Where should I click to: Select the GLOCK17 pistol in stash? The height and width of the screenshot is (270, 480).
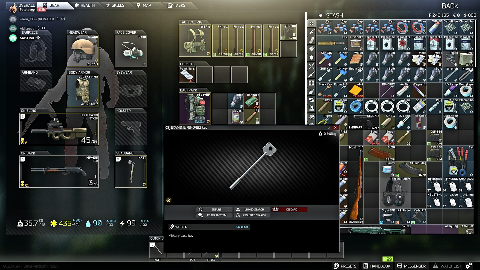click(x=364, y=122)
